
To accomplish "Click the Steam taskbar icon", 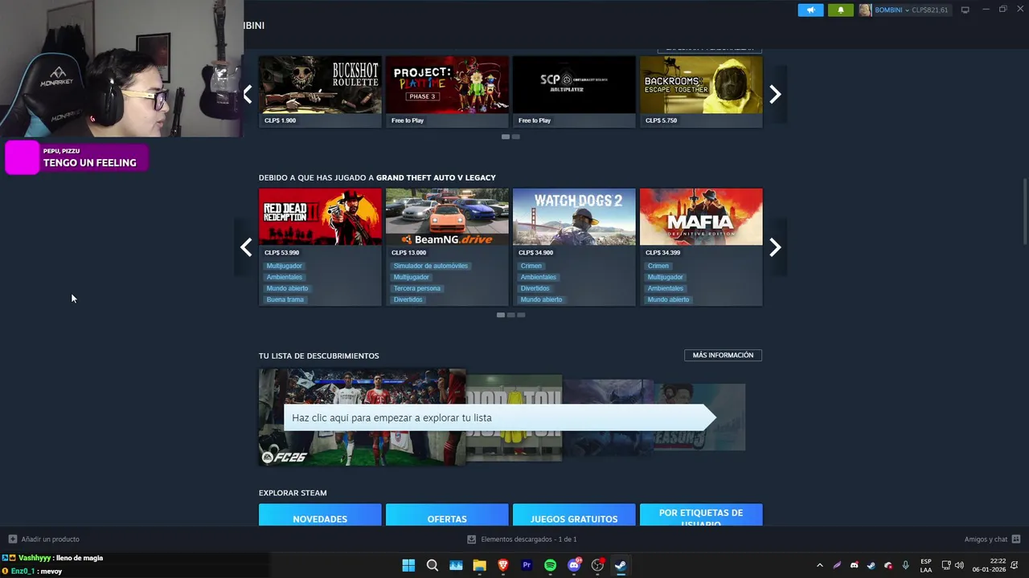I will pyautogui.click(x=621, y=565).
